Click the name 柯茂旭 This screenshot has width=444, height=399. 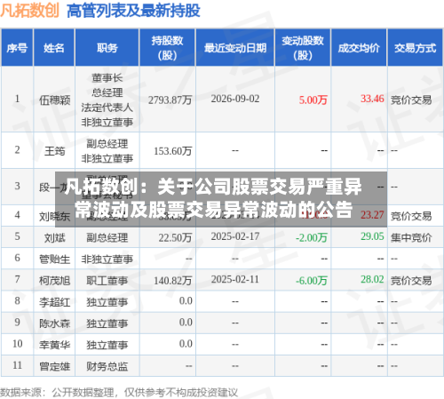click(x=54, y=281)
